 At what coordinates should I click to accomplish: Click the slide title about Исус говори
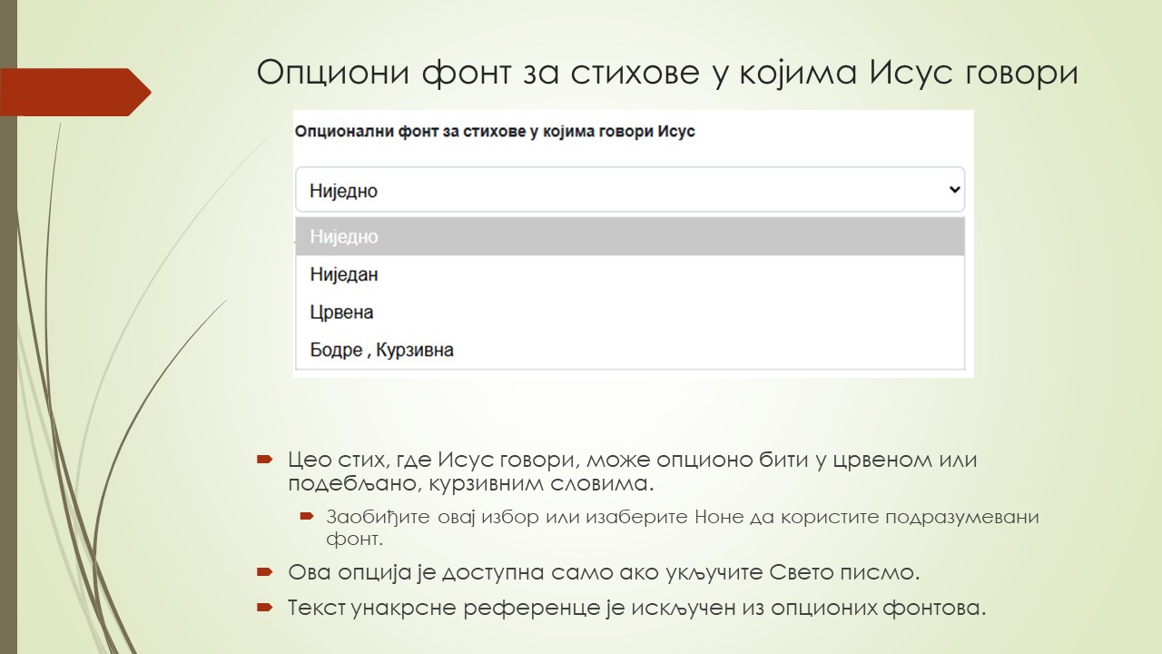(667, 72)
